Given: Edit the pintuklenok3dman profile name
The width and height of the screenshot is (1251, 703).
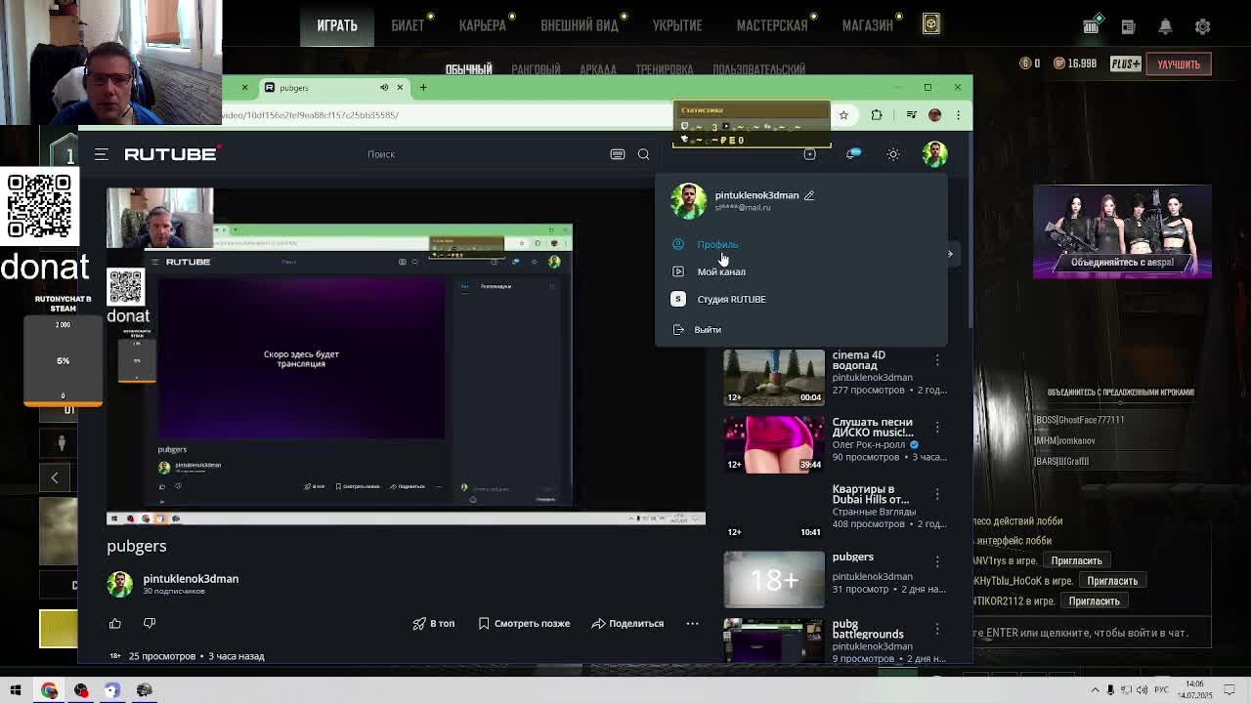Looking at the screenshot, I should pos(809,195).
